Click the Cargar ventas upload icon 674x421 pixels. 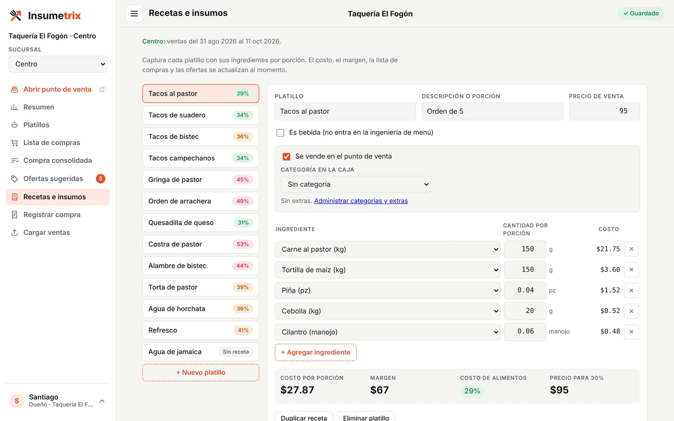(15, 232)
